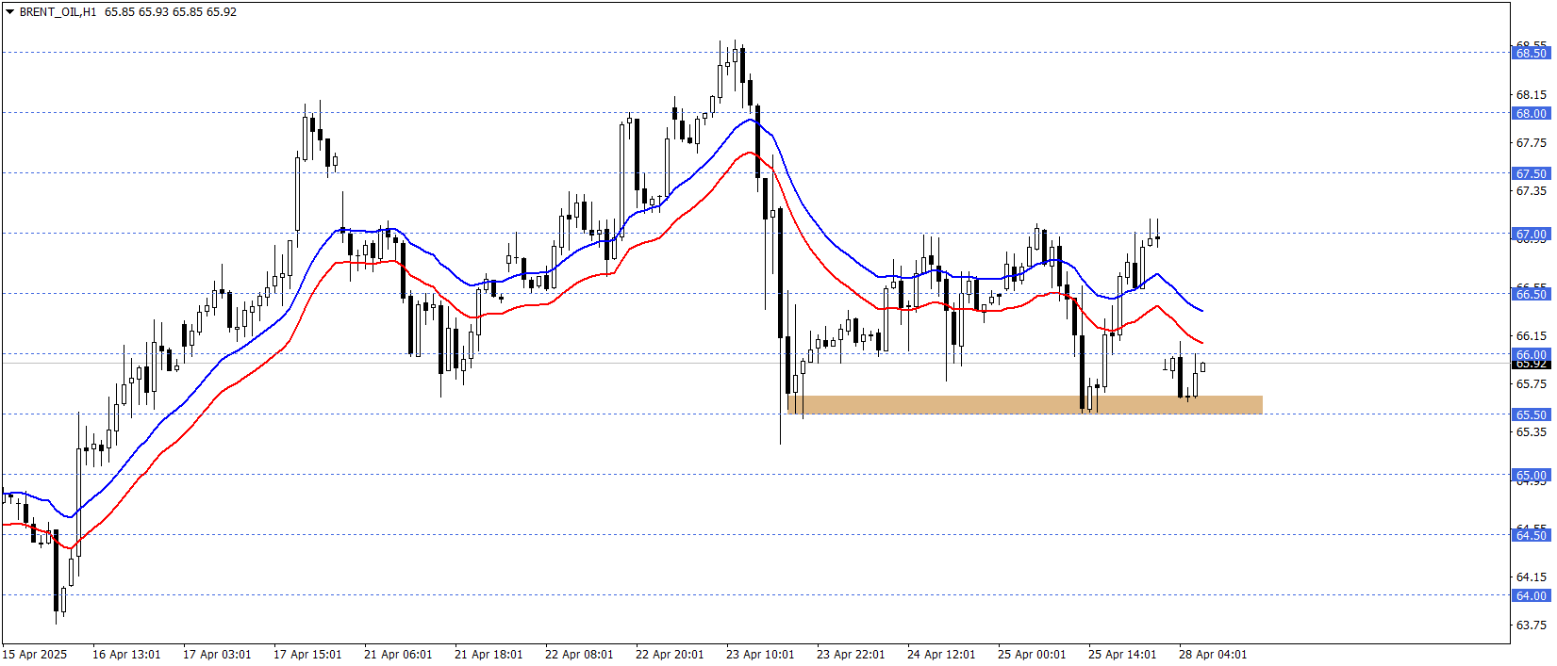This screenshot has height=666, width=1557.
Task: Click the current price 65.92 black label
Action: point(1531,365)
